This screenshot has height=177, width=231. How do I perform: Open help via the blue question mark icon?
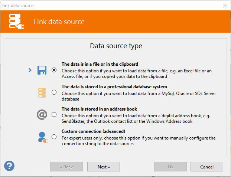[9, 166]
